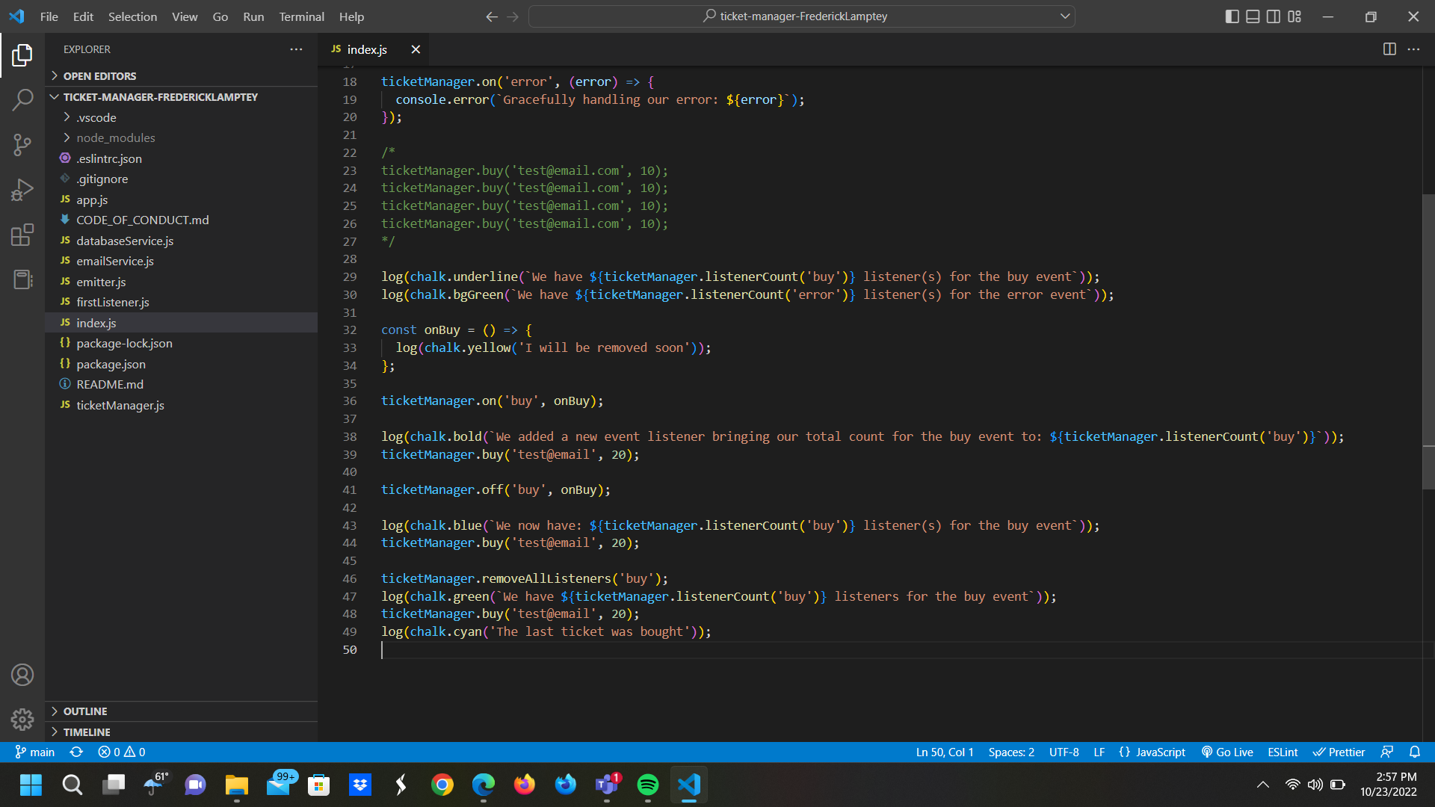The height and width of the screenshot is (807, 1435).
Task: Open the Extensions view
Action: point(22,235)
